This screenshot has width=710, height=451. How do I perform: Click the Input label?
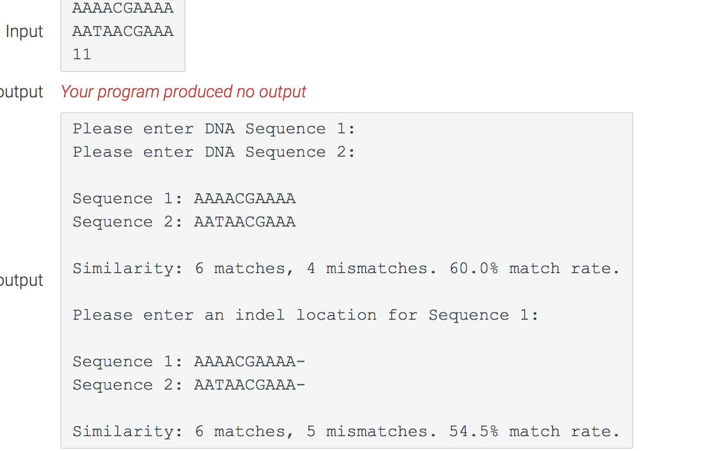coord(24,31)
